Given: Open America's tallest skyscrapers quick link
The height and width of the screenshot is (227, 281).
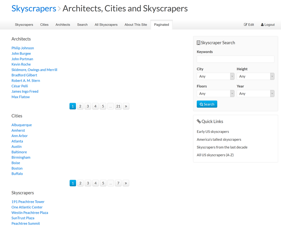Looking at the screenshot, I should [x=219, y=139].
